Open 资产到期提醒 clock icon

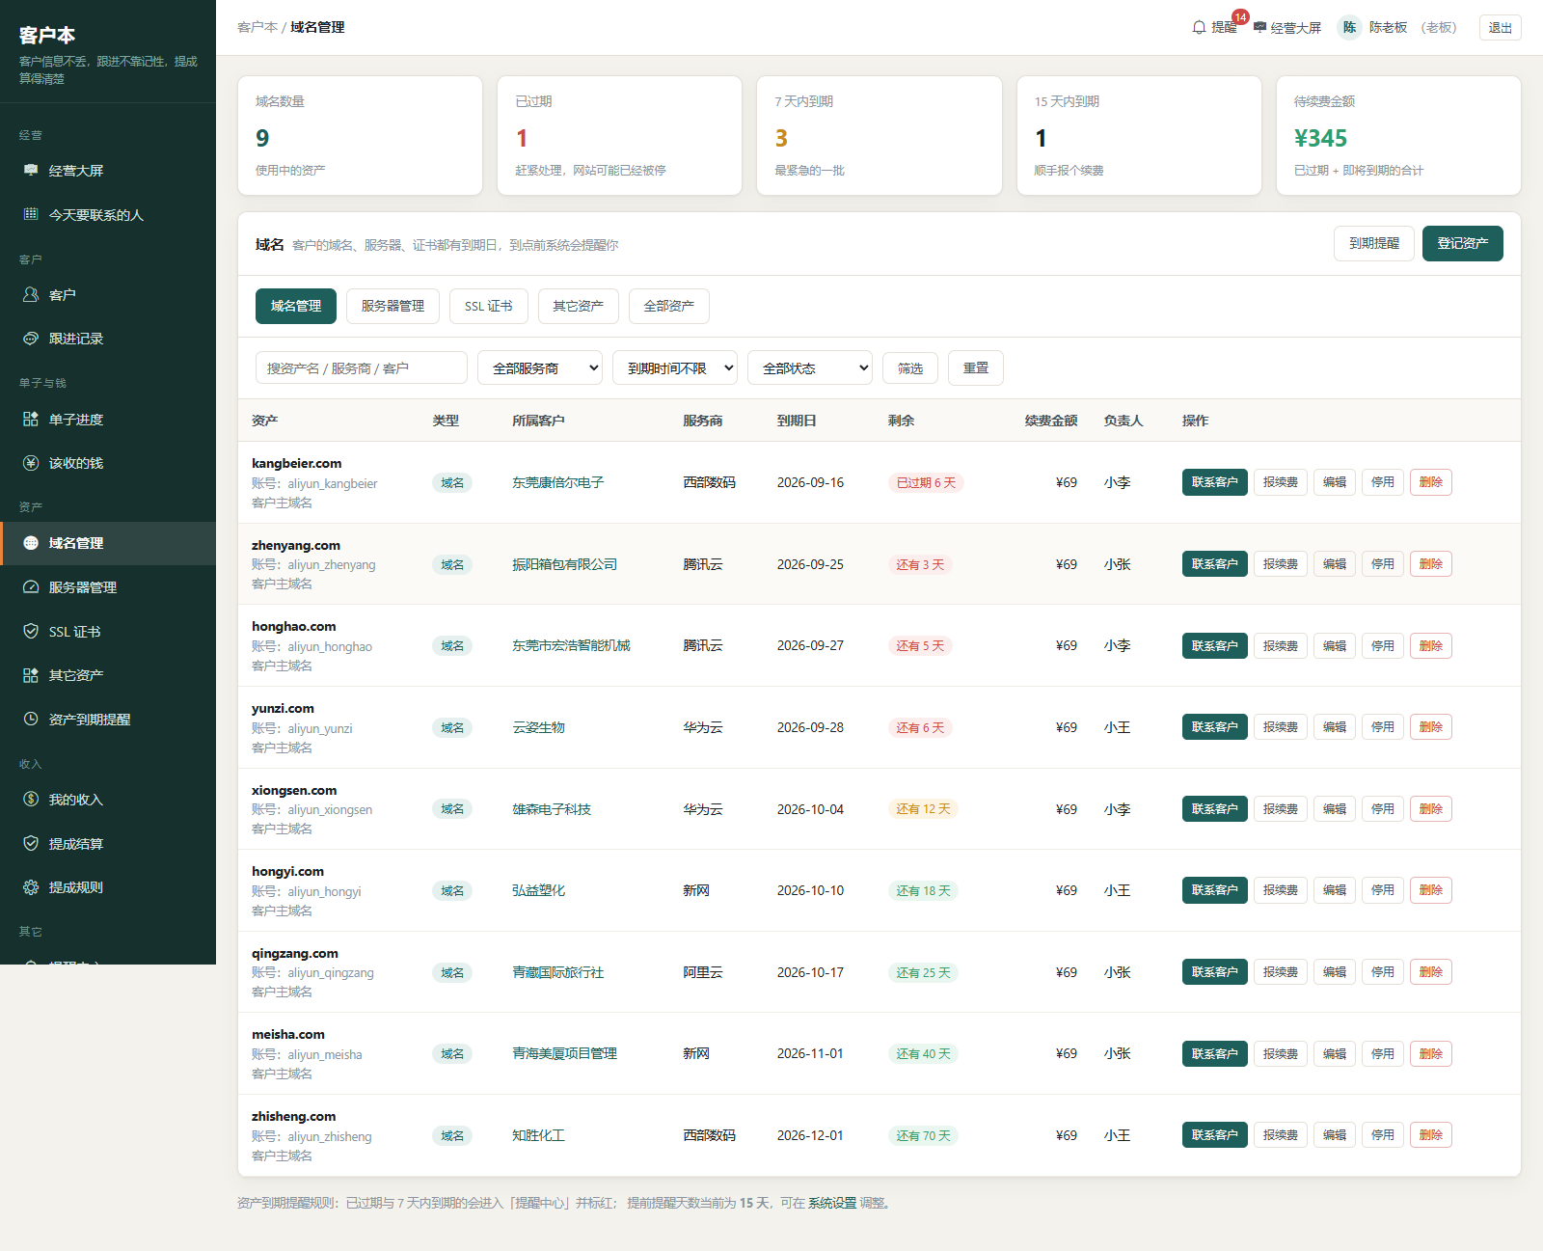pos(31,720)
